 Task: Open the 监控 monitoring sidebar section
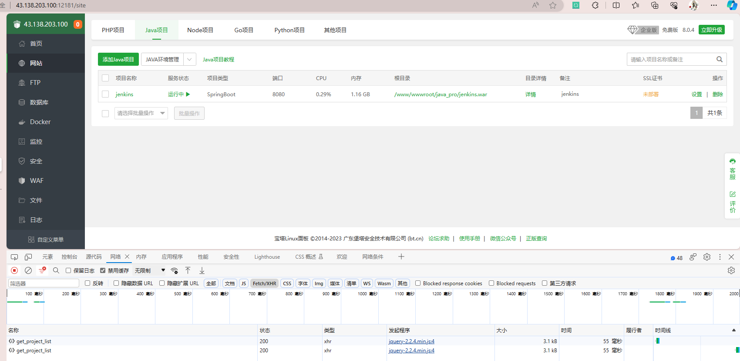(46, 142)
